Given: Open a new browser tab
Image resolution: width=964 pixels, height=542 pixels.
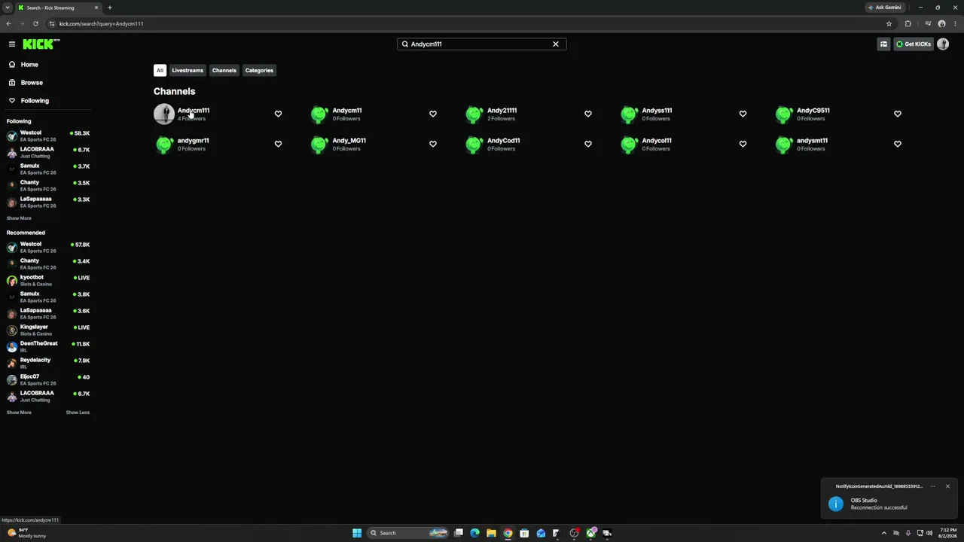Looking at the screenshot, I should click(110, 8).
